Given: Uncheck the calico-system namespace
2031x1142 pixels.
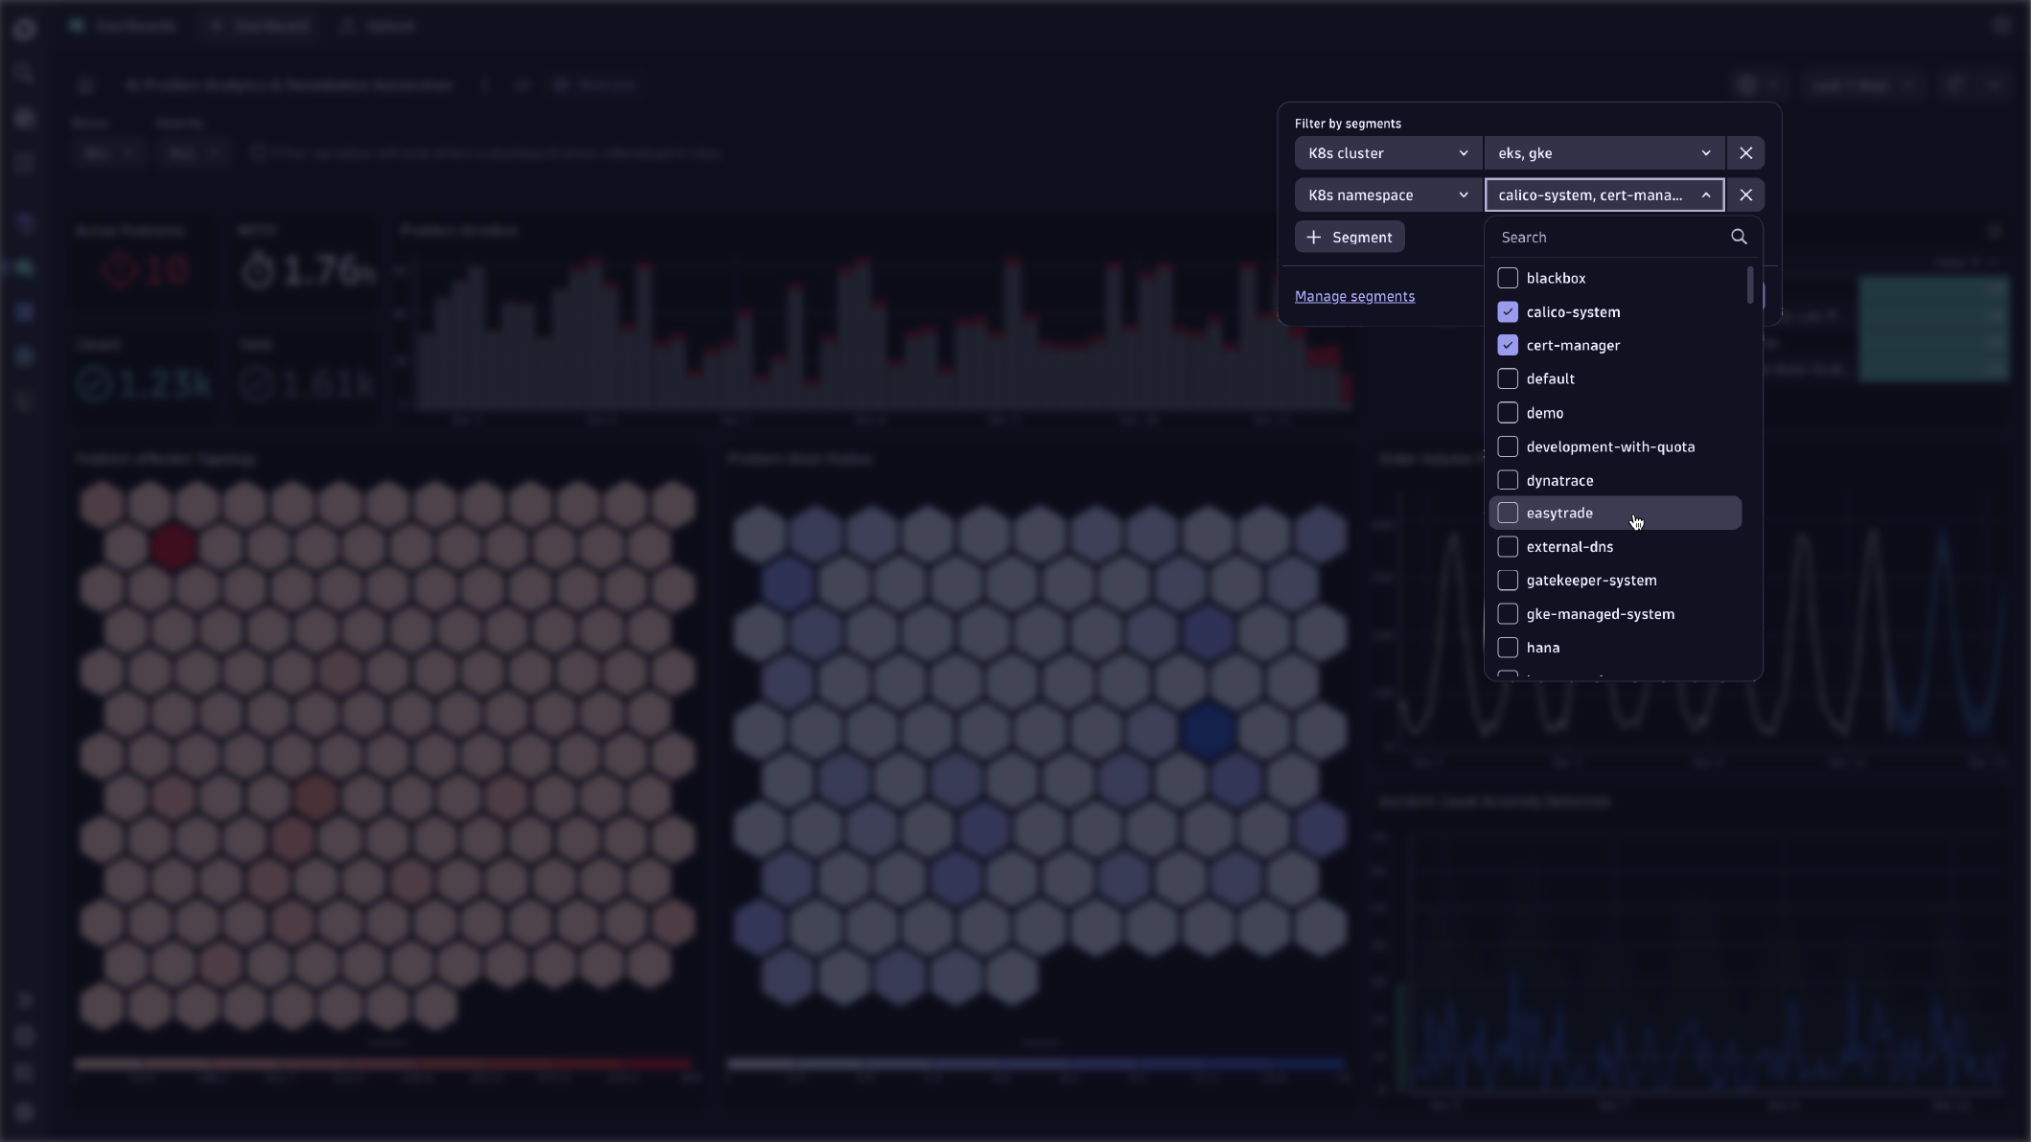Looking at the screenshot, I should [1508, 312].
